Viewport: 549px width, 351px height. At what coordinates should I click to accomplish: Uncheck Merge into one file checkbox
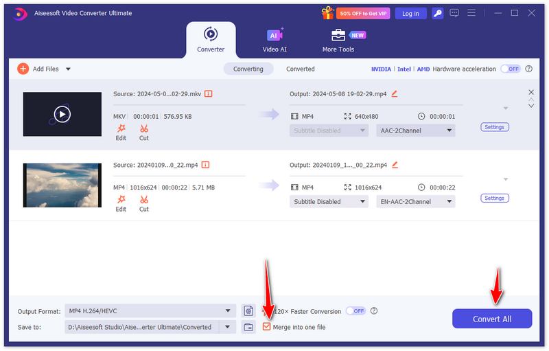tap(267, 327)
